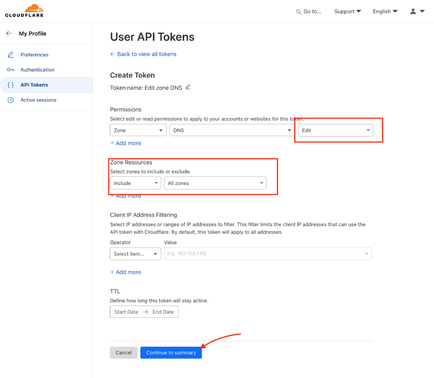Open the user account avatar menu

click(417, 11)
